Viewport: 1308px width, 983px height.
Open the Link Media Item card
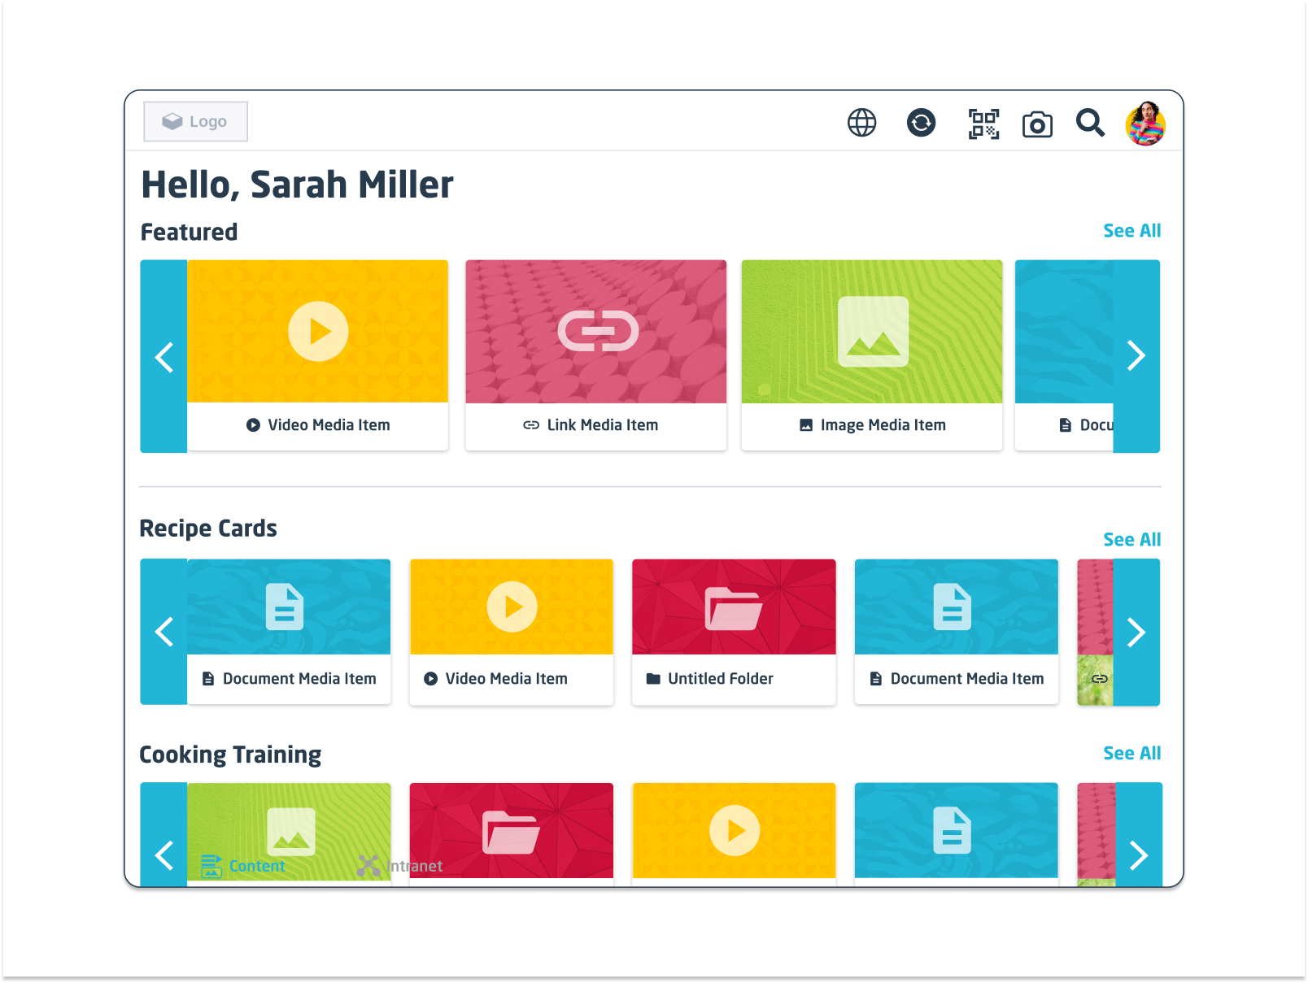pos(596,355)
